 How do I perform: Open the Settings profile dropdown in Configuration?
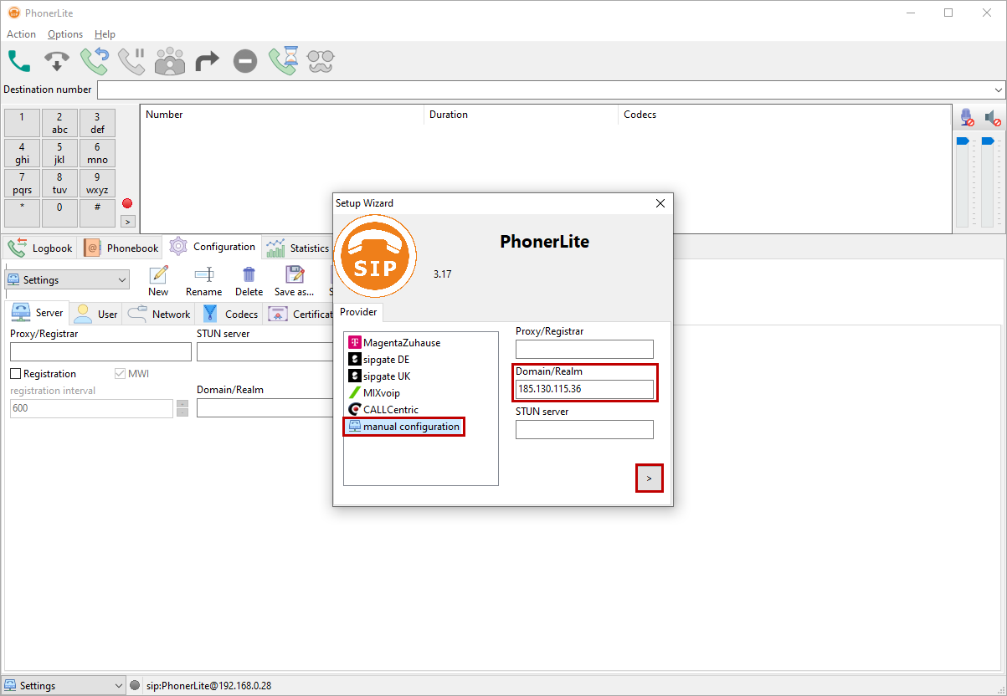(x=122, y=280)
